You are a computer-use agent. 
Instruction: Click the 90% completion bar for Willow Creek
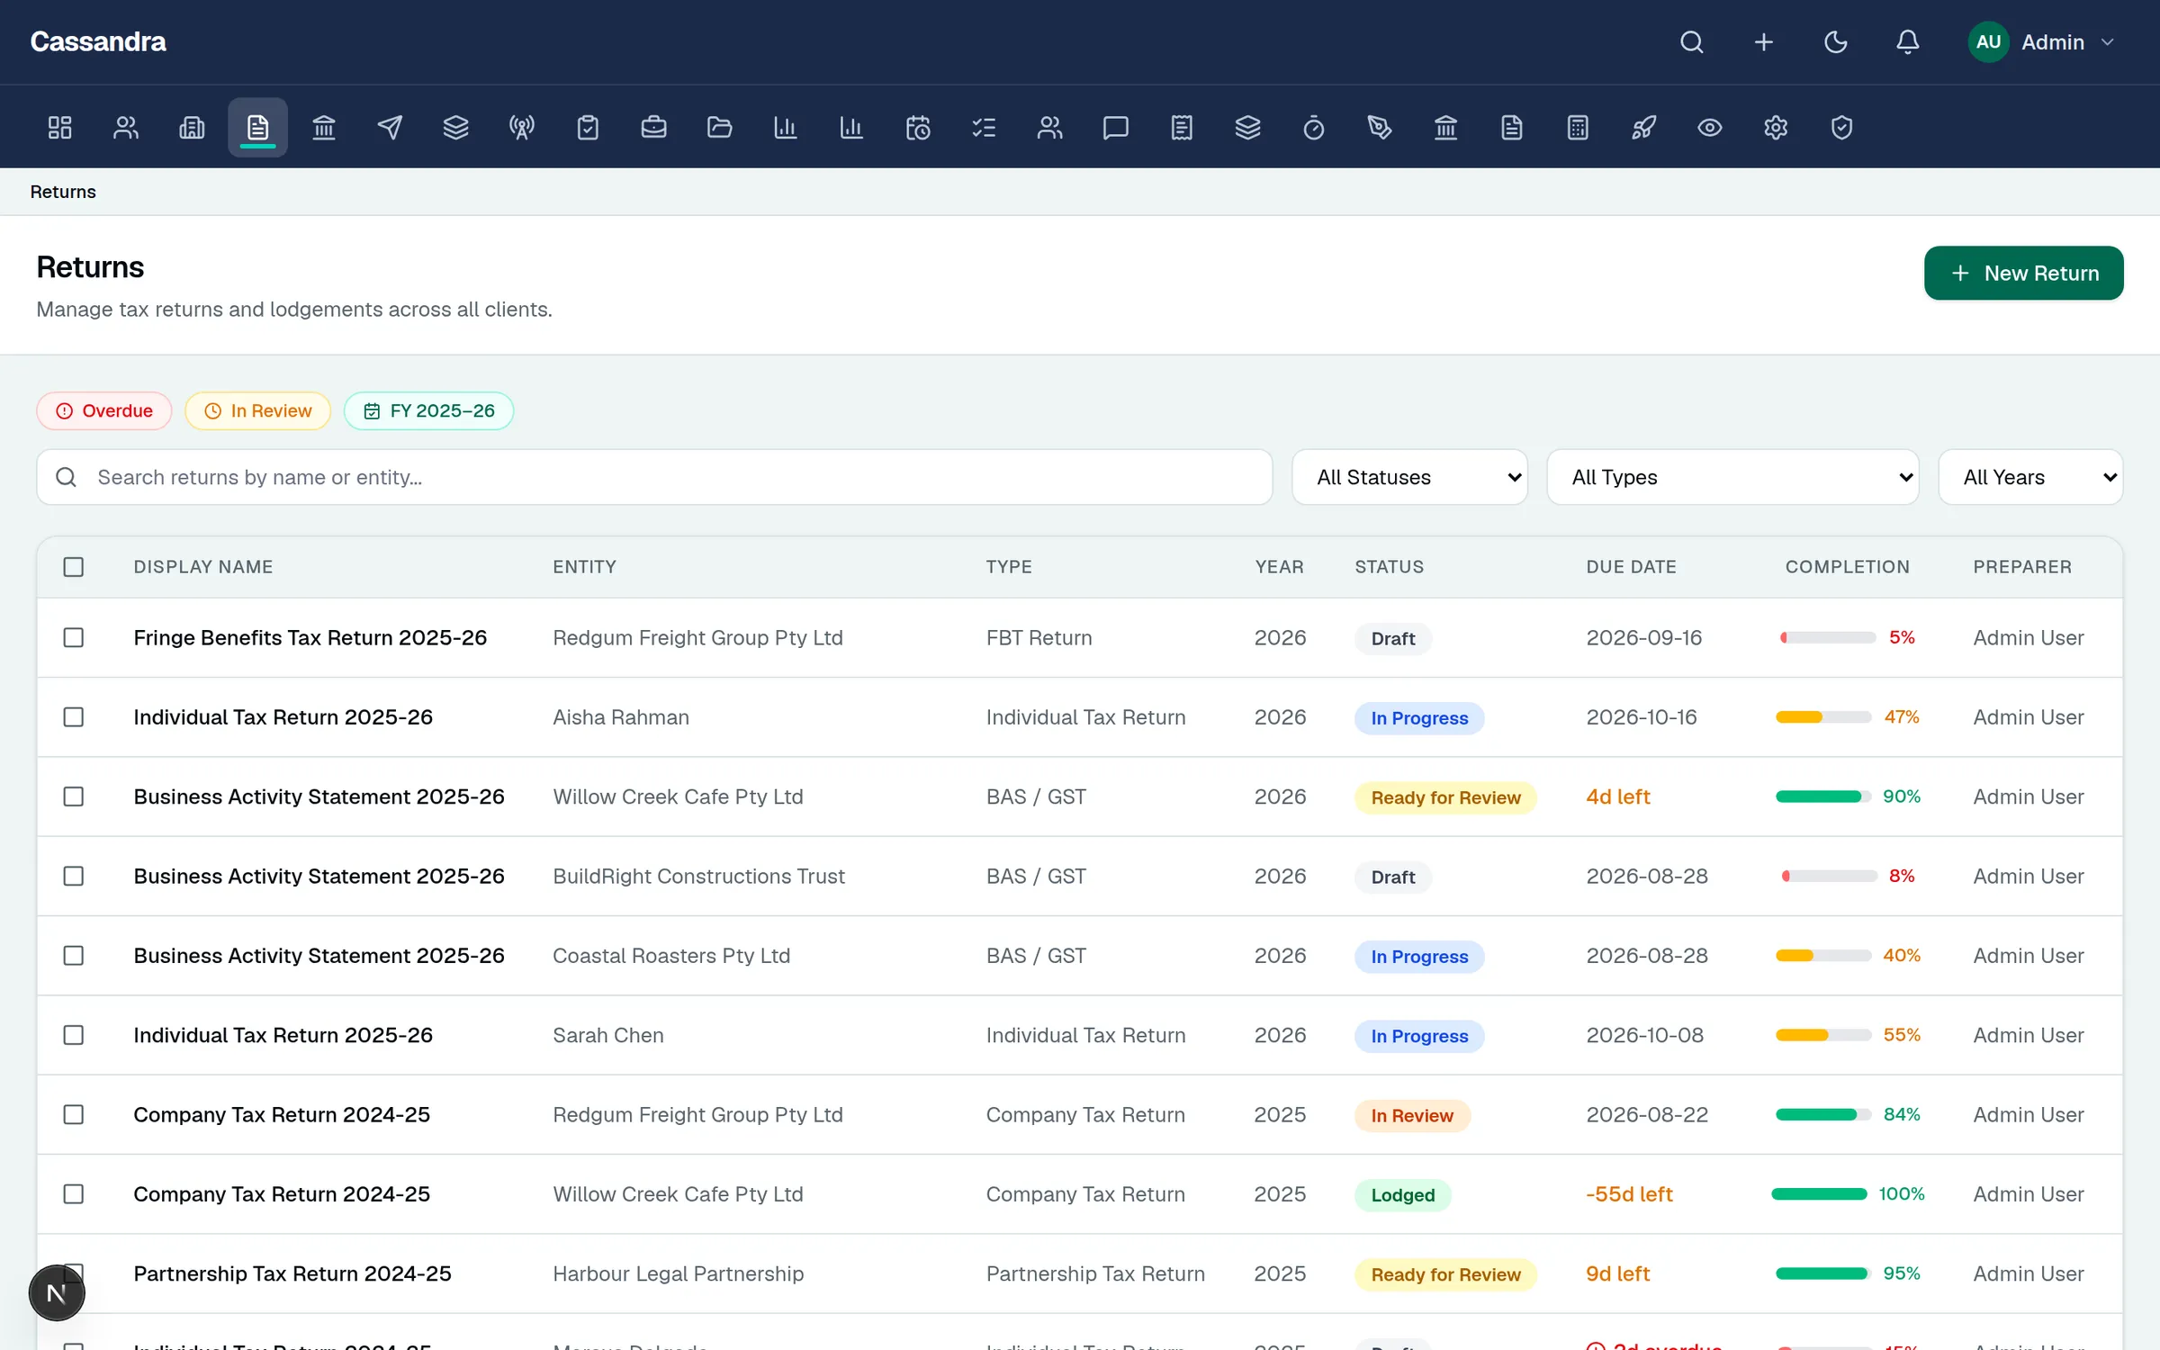[1822, 796]
